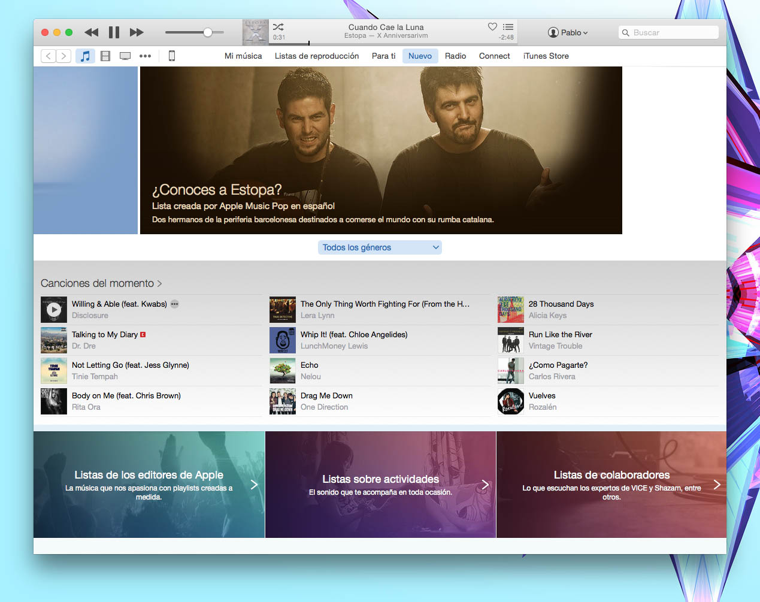The height and width of the screenshot is (602, 760).
Task: Select the Run Like the River song
Action: [x=561, y=334]
